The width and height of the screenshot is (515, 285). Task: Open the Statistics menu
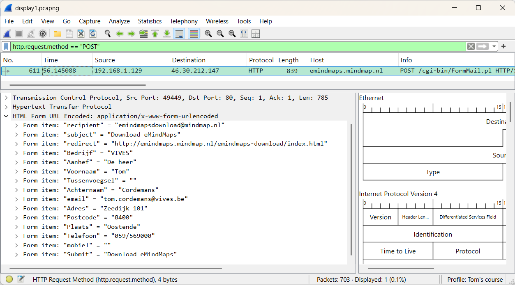150,21
